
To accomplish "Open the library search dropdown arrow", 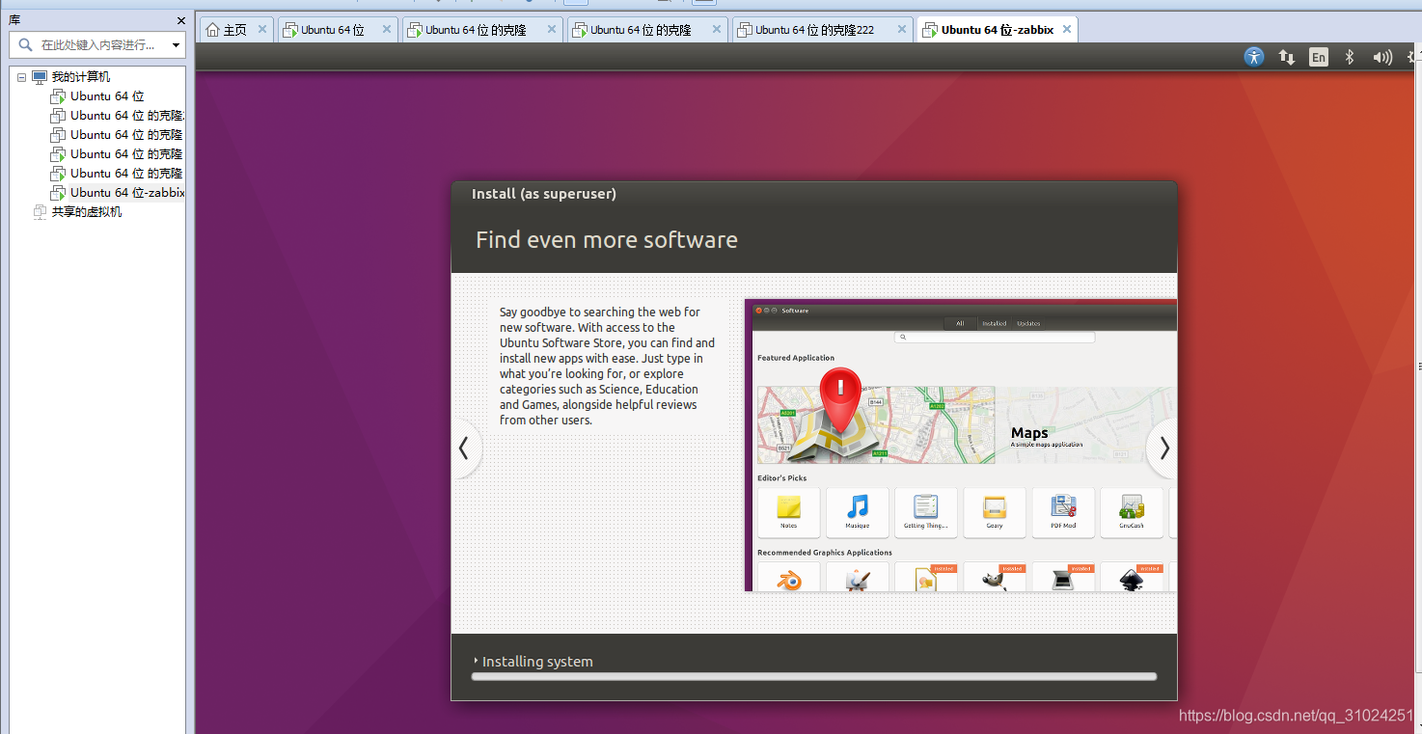I will tap(177, 45).
